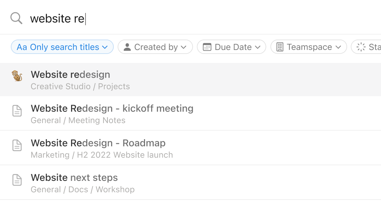Viewport: 381px width, 210px height.
Task: Expand the Created by dropdown chevron
Action: click(x=184, y=47)
